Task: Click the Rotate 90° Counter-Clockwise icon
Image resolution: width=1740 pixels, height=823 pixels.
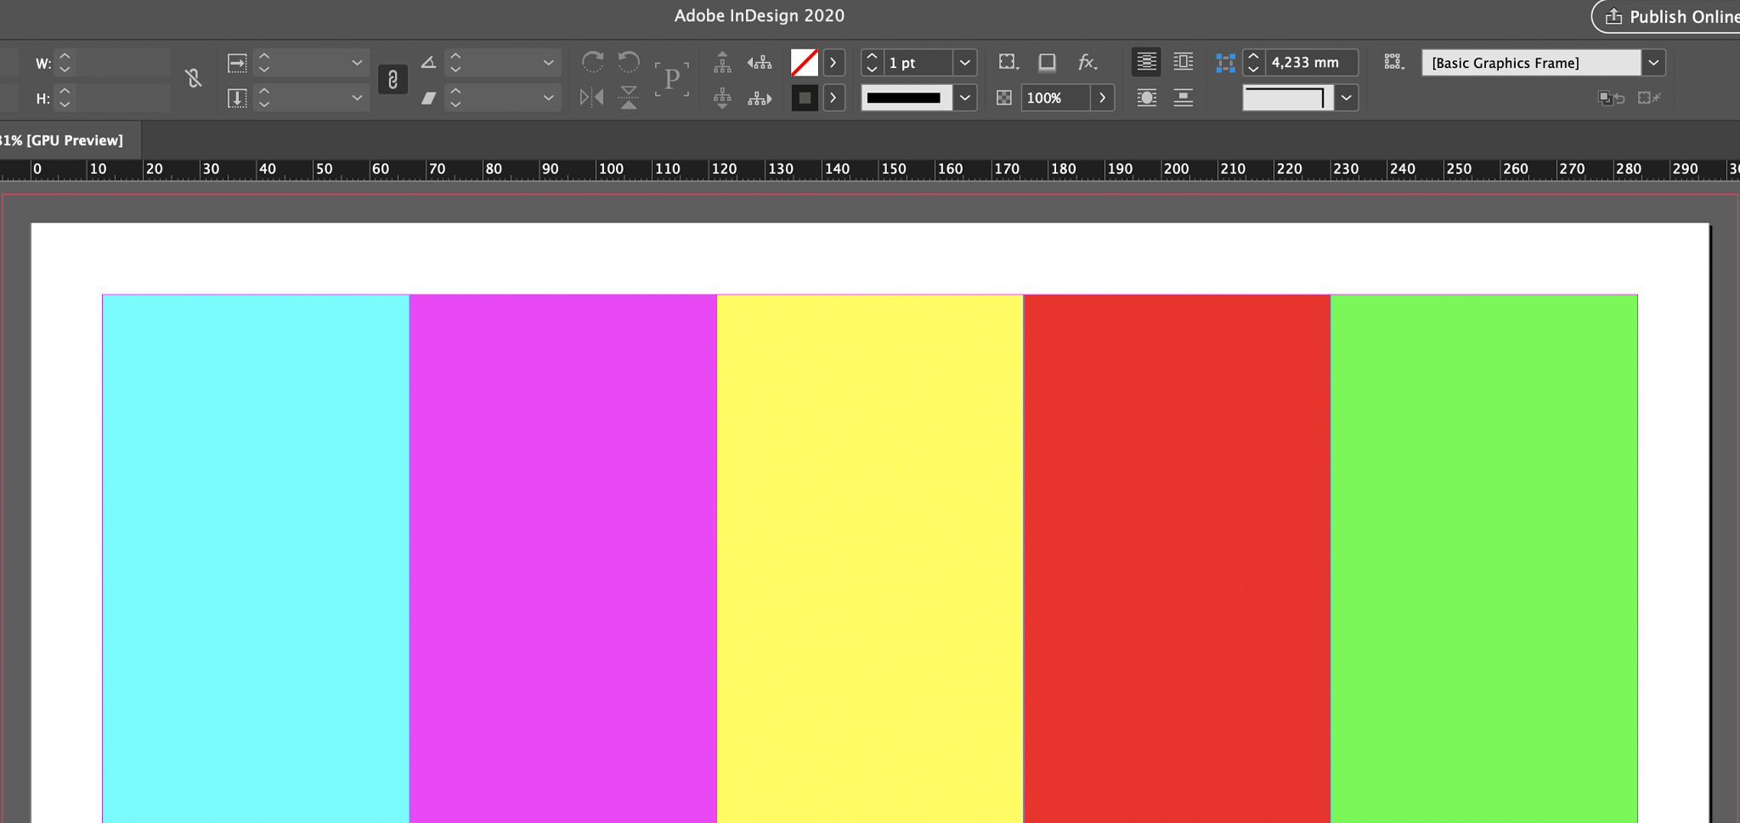Action: [628, 62]
